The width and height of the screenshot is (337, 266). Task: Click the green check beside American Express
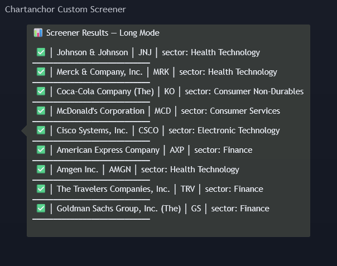41,150
